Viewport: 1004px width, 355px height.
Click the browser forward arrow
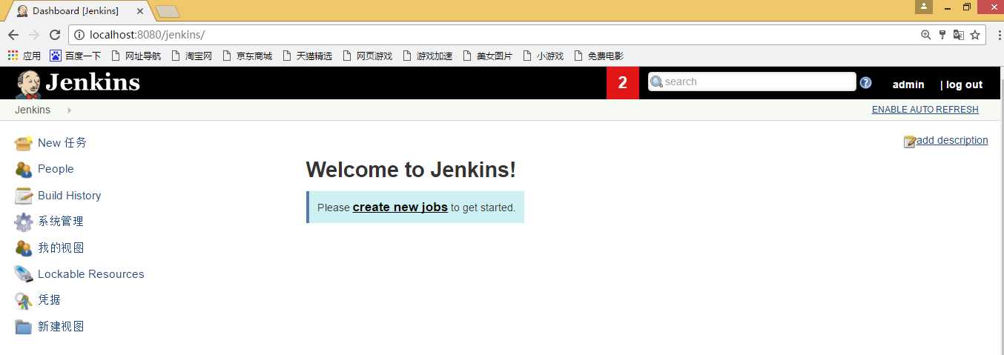point(33,35)
